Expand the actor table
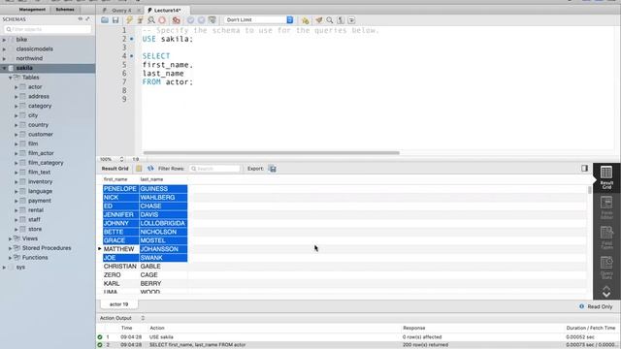Viewport: 621px width, 349px height. point(16,87)
